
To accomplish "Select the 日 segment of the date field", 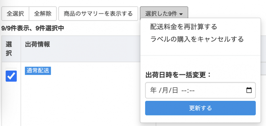I will click(175, 90).
